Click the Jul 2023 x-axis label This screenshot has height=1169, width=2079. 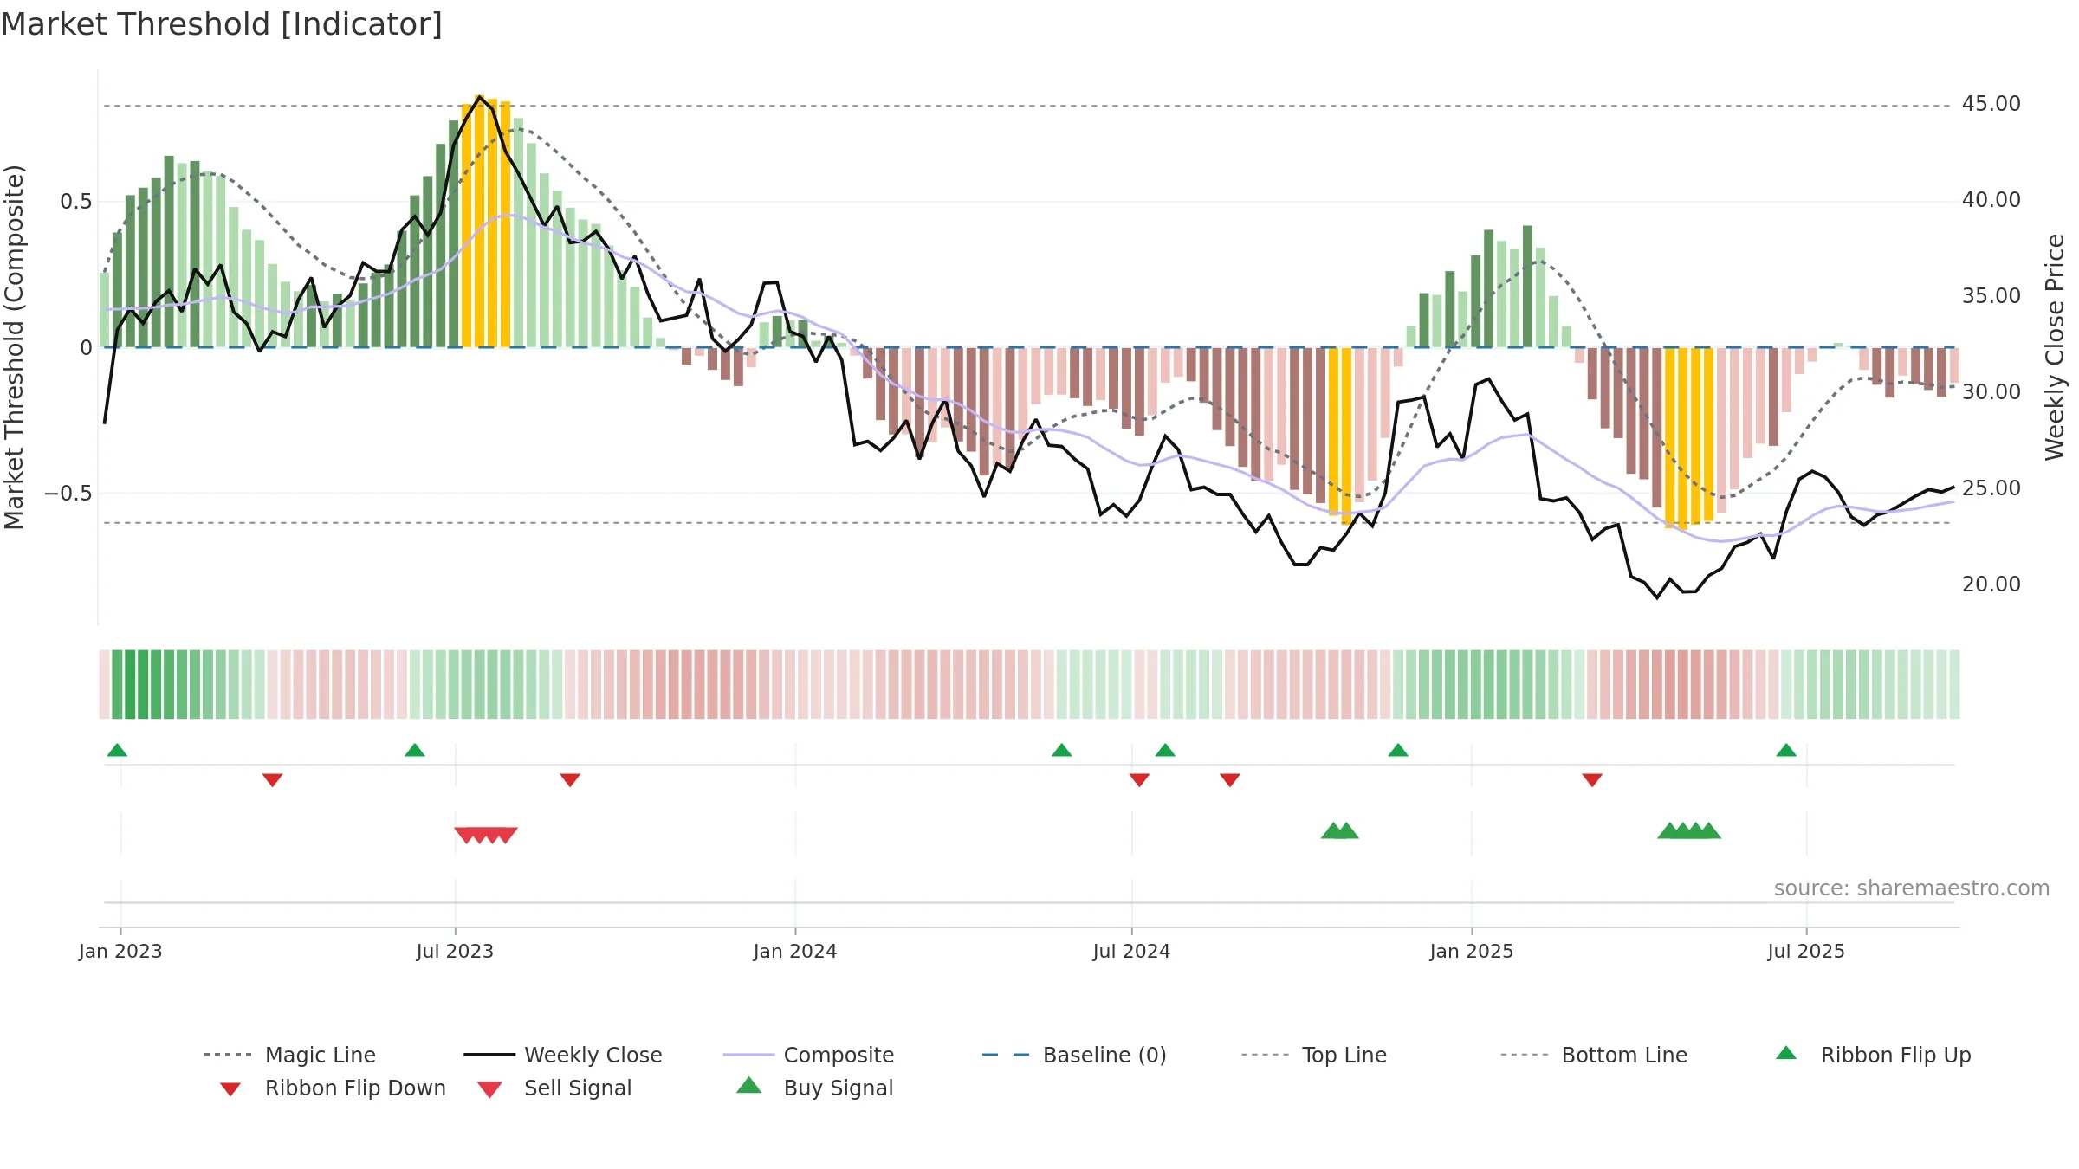coord(455,952)
